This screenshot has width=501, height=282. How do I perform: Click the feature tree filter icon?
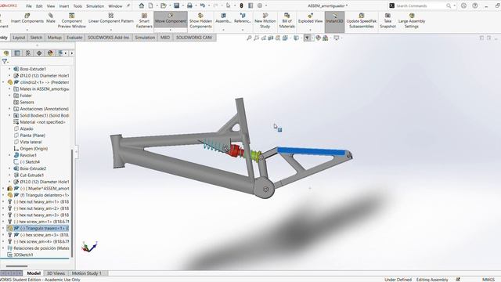(x=5, y=61)
